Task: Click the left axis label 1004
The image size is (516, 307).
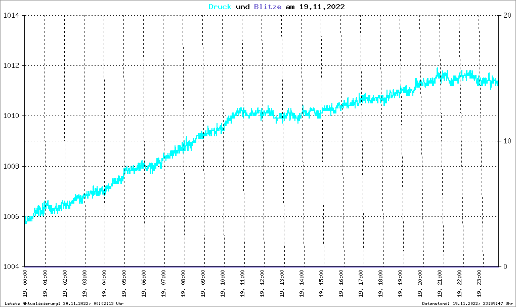Action: (x=11, y=266)
